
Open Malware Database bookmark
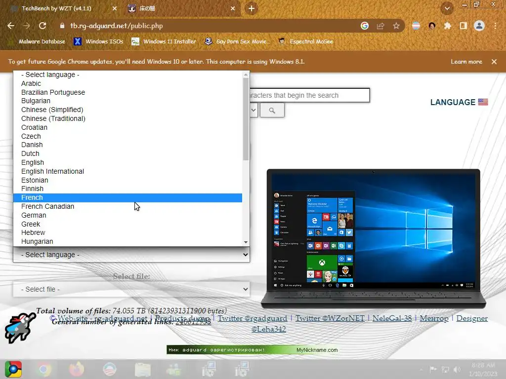[37, 41]
